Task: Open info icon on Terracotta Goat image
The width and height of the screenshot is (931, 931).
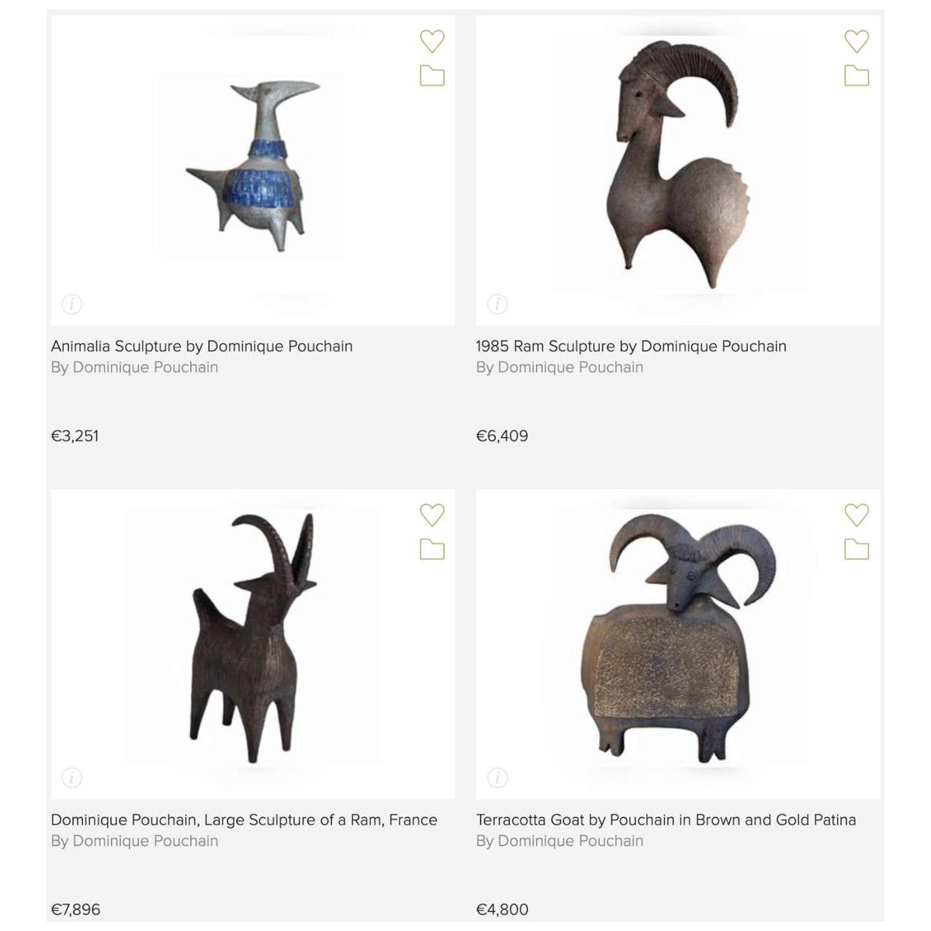Action: pyautogui.click(x=497, y=777)
